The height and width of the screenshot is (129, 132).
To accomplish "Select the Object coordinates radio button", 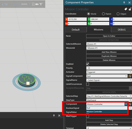I will pyautogui.click(x=118, y=14).
